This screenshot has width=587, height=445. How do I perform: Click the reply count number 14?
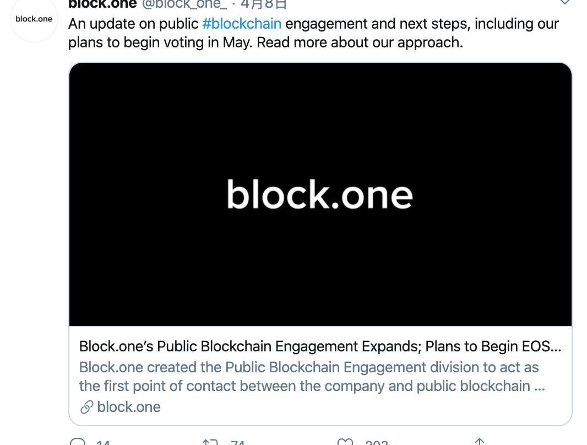(x=103, y=442)
